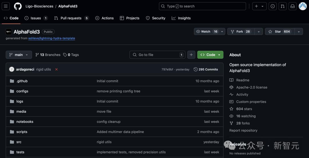Click the plus Add file button
The height and width of the screenshot is (158, 309).
pyautogui.click(x=191, y=55)
